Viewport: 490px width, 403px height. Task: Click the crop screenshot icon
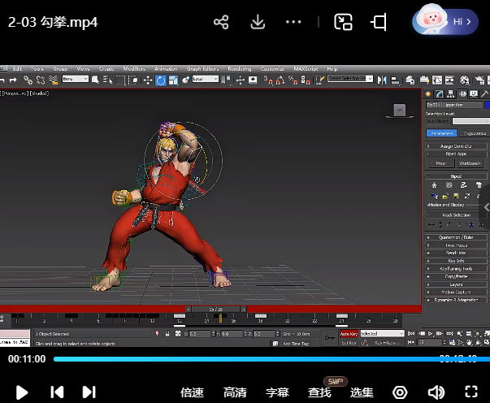coord(379,22)
